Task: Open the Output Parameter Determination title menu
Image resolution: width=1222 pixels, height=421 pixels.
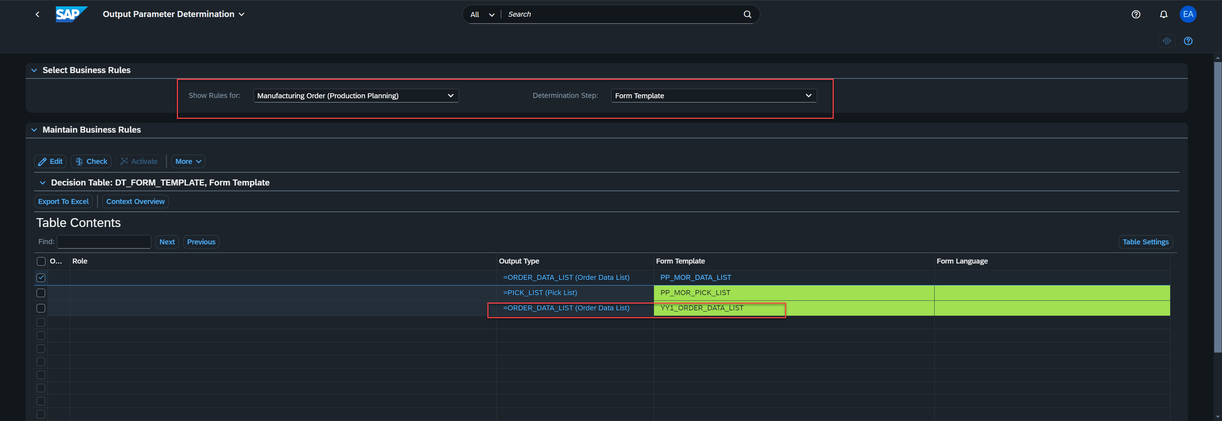Action: pos(174,14)
